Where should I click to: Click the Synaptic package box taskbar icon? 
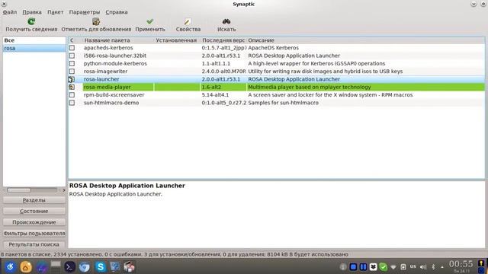(x=129, y=267)
